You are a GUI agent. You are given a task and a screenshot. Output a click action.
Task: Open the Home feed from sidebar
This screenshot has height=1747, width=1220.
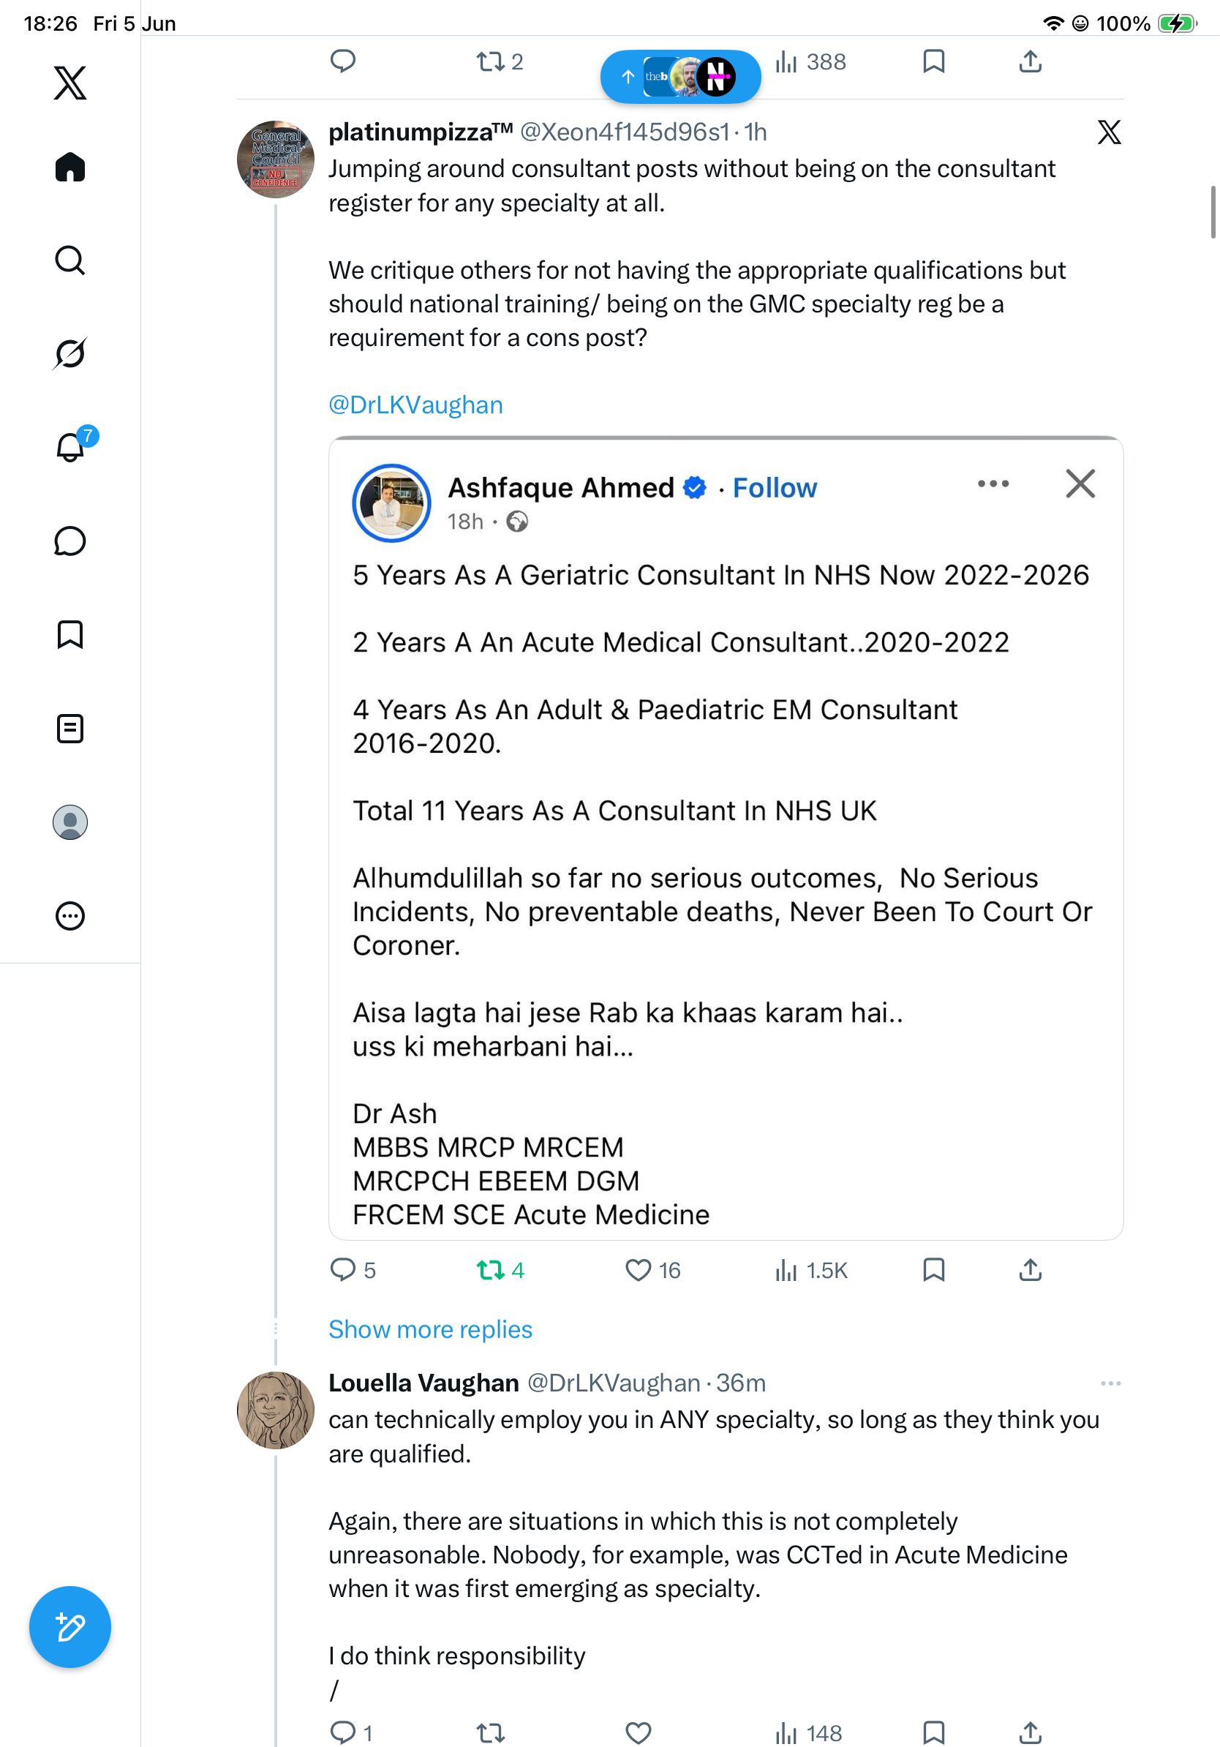click(70, 167)
